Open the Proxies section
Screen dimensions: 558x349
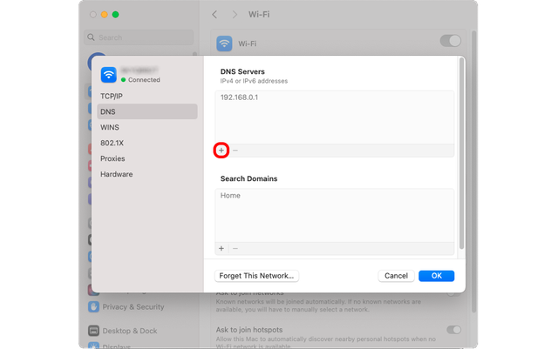112,158
